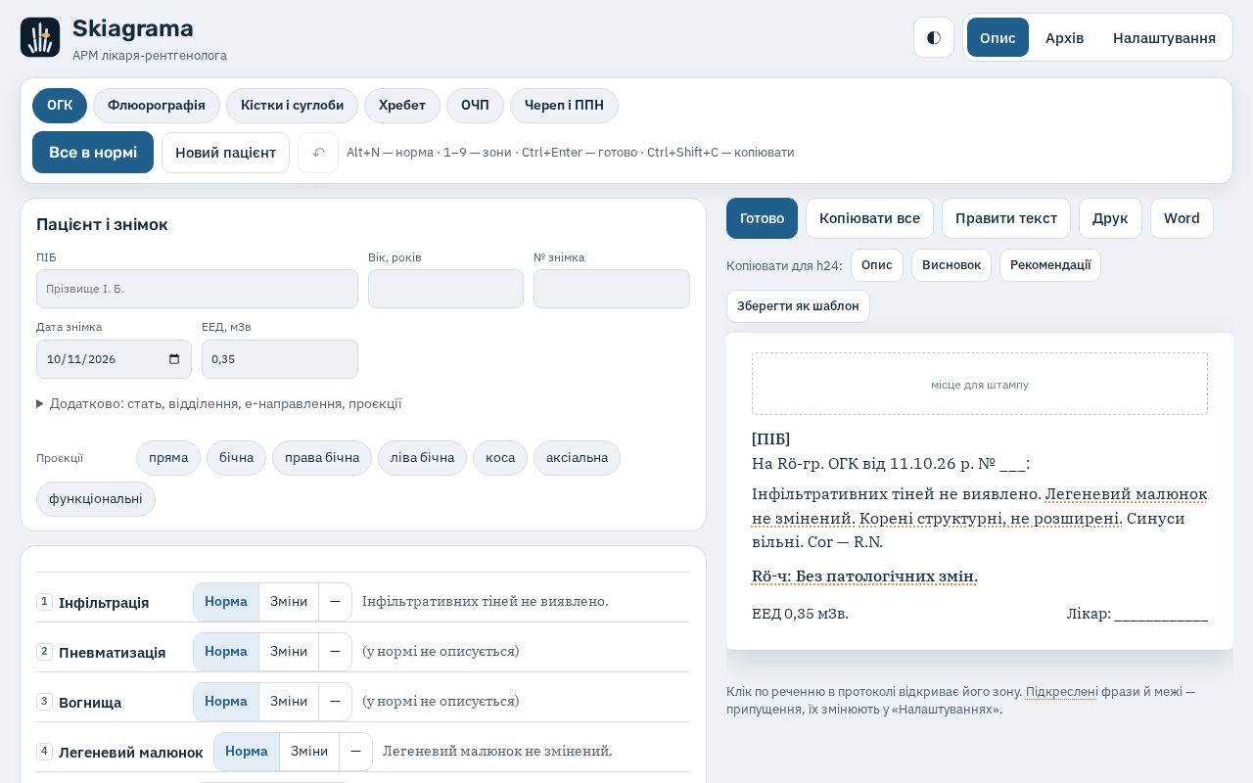The image size is (1253, 783).
Task: Switch to the Архів tab
Action: [1064, 37]
